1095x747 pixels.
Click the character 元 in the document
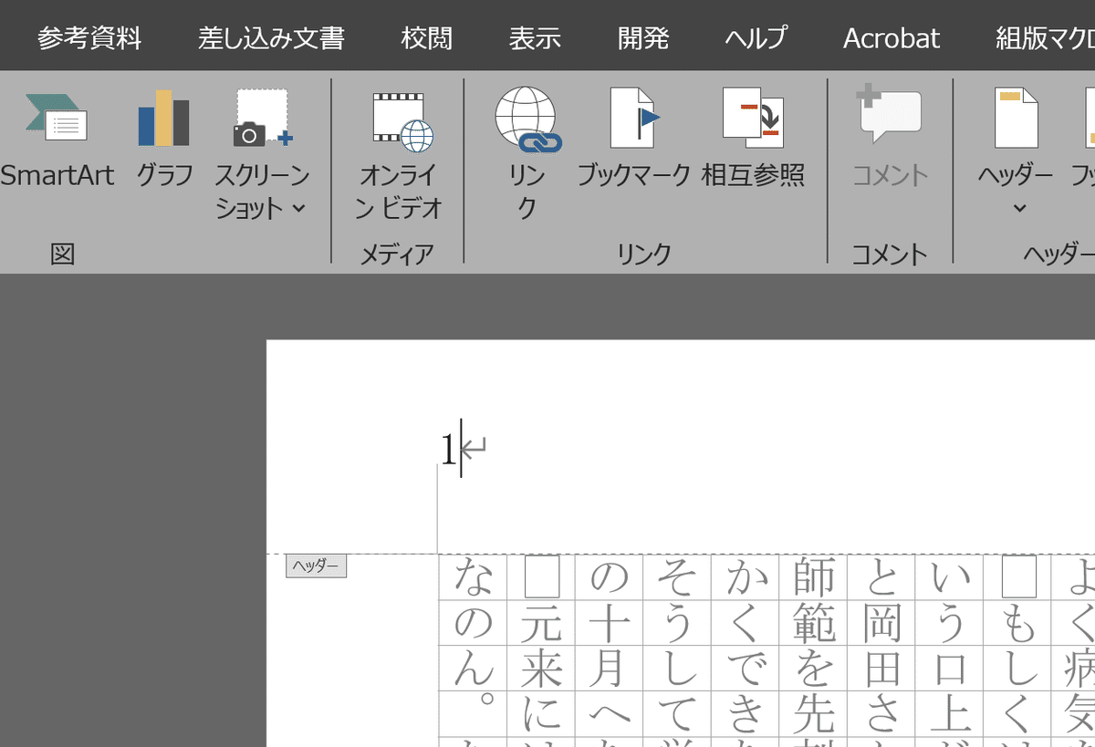541,623
